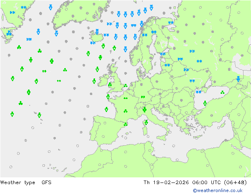The height and width of the screenshot is (194, 251).
Task: Click the green drizzle symbol over northern France
Action: click(x=125, y=98)
